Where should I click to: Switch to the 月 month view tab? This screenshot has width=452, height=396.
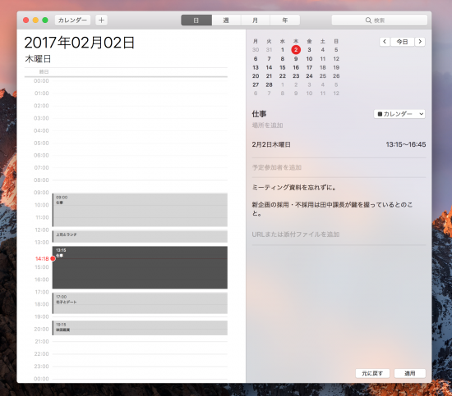(255, 20)
